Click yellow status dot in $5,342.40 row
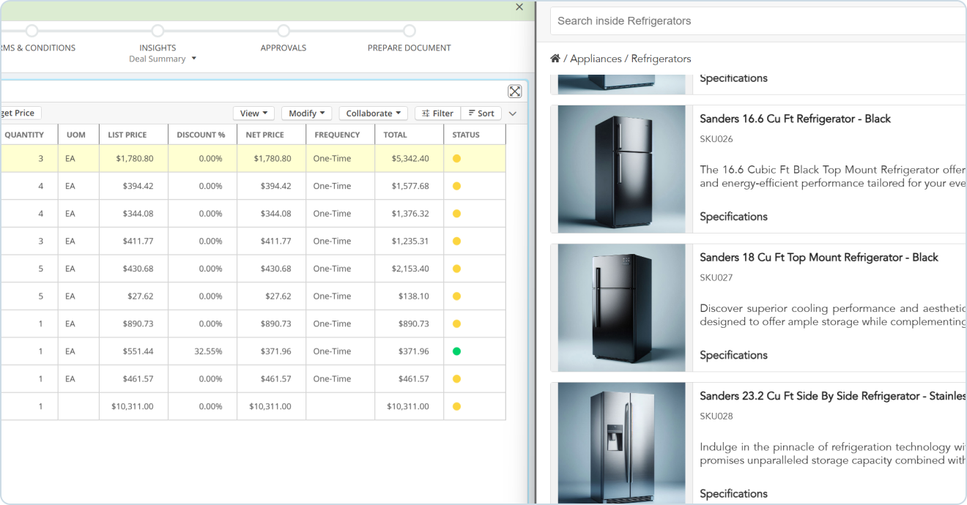 click(456, 159)
